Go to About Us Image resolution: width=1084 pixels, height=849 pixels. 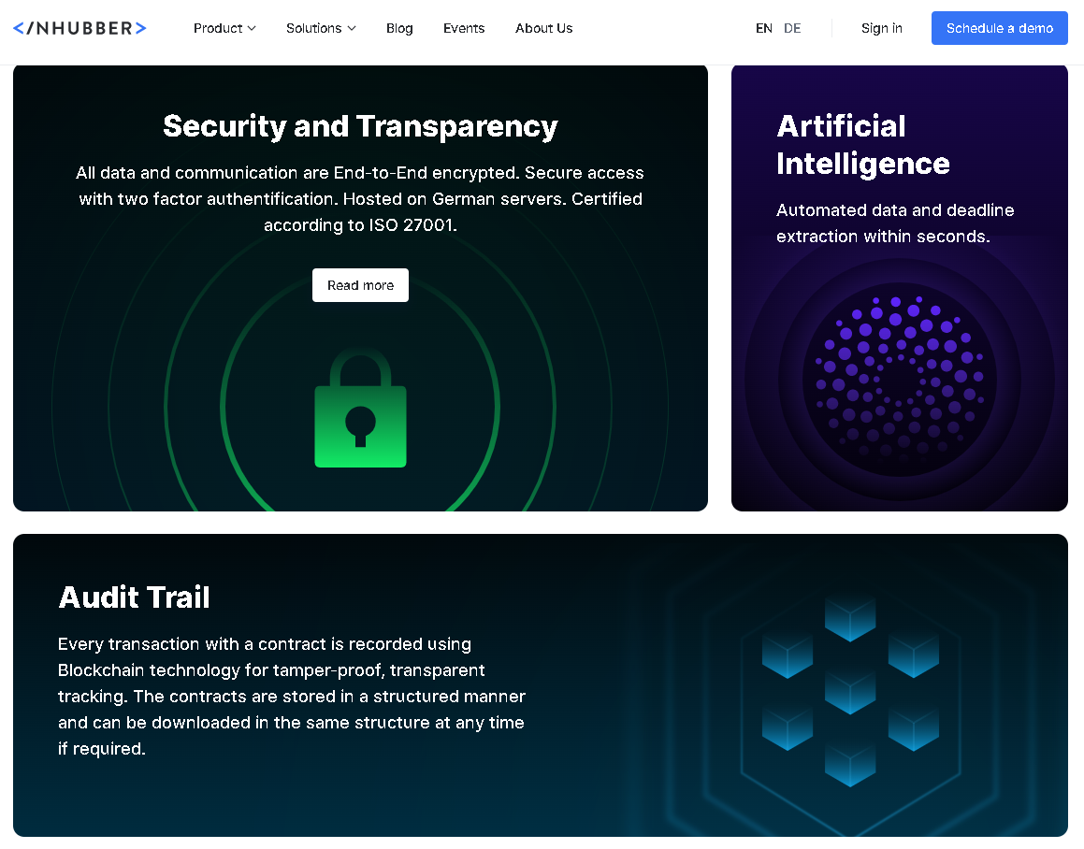tap(544, 28)
